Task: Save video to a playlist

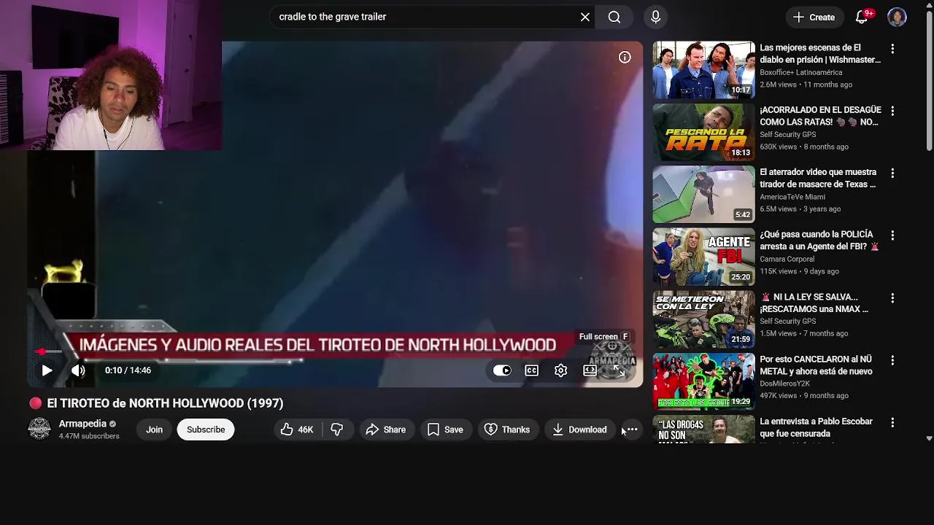Action: point(445,429)
